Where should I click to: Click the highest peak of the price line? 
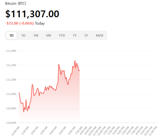(75, 60)
